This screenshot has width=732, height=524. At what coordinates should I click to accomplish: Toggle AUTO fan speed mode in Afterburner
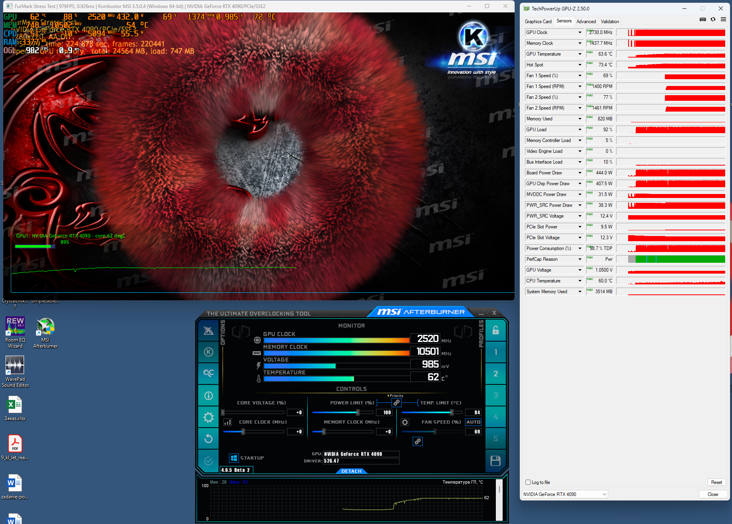coord(473,422)
